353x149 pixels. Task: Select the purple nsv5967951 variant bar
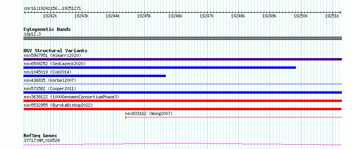182,59
